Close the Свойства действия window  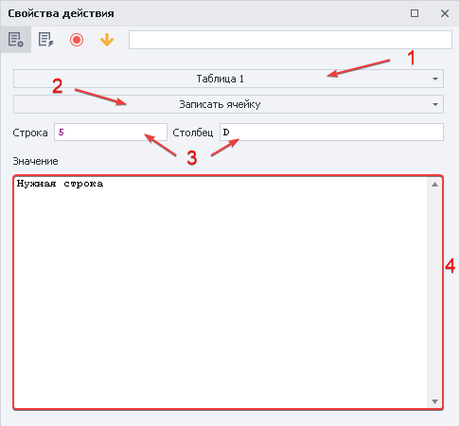[x=445, y=13]
